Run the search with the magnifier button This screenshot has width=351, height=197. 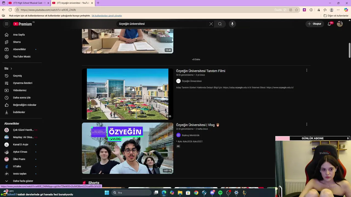tap(220, 24)
